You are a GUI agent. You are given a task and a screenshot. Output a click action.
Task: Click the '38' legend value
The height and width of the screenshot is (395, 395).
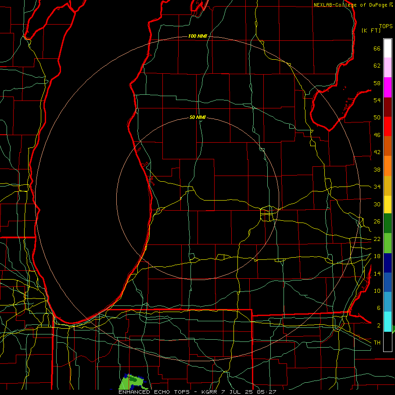377,169
